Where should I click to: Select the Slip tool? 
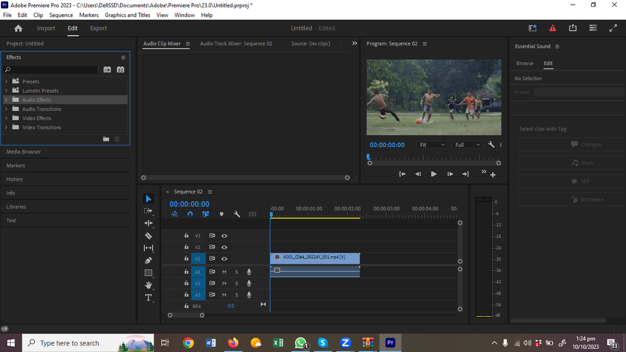coord(149,248)
